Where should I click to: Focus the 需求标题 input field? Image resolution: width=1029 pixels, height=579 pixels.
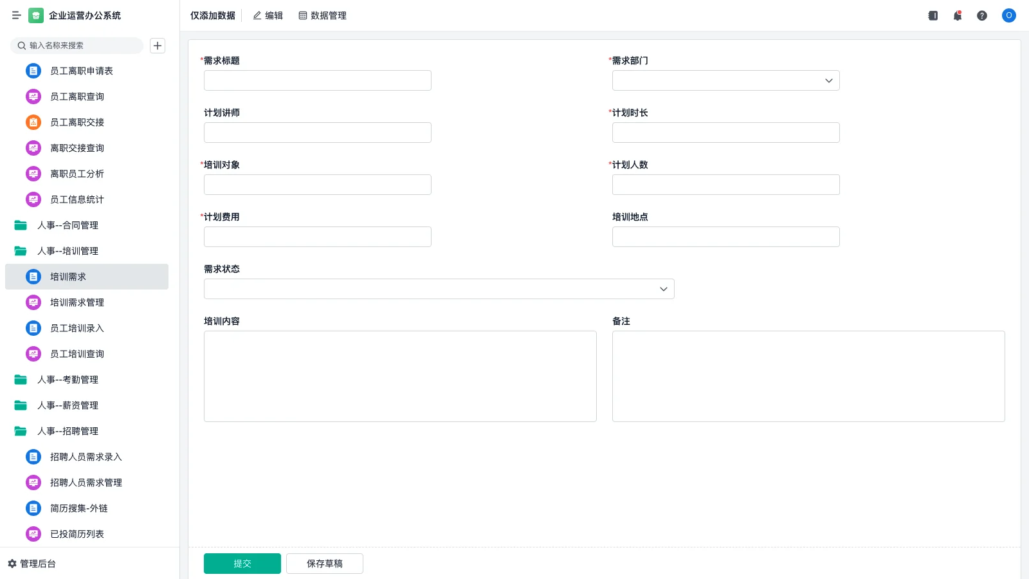(317, 80)
